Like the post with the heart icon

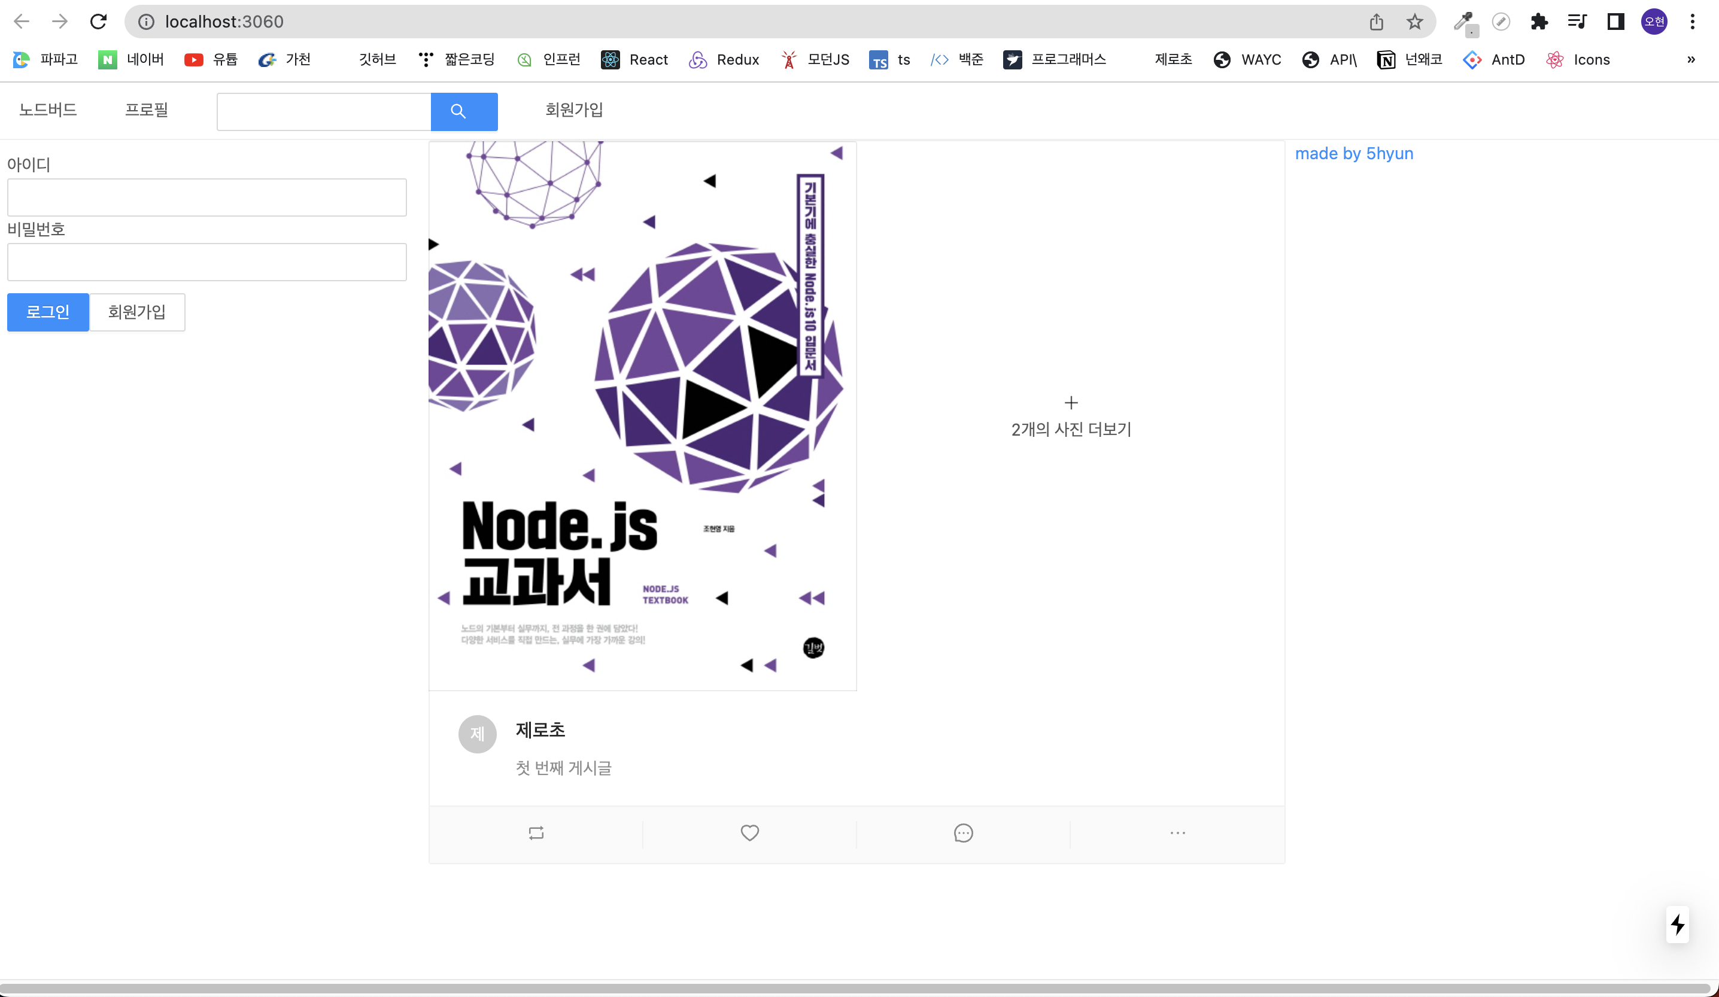click(750, 832)
